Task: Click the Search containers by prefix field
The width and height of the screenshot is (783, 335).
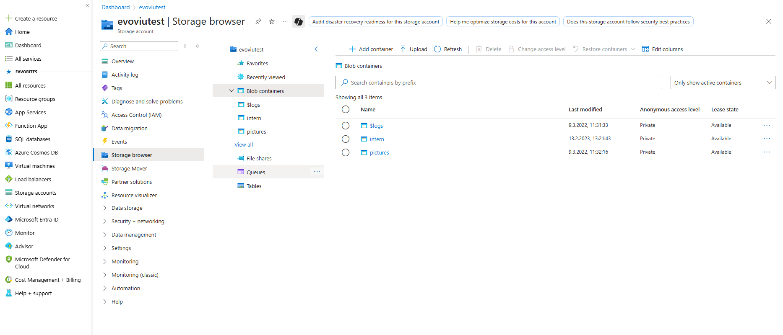Action: [499, 82]
